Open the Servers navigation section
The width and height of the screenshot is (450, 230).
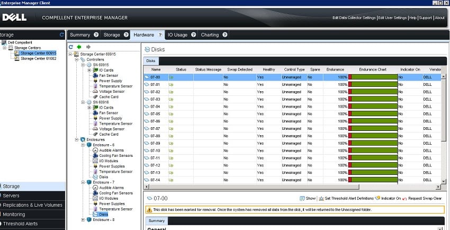(33, 196)
